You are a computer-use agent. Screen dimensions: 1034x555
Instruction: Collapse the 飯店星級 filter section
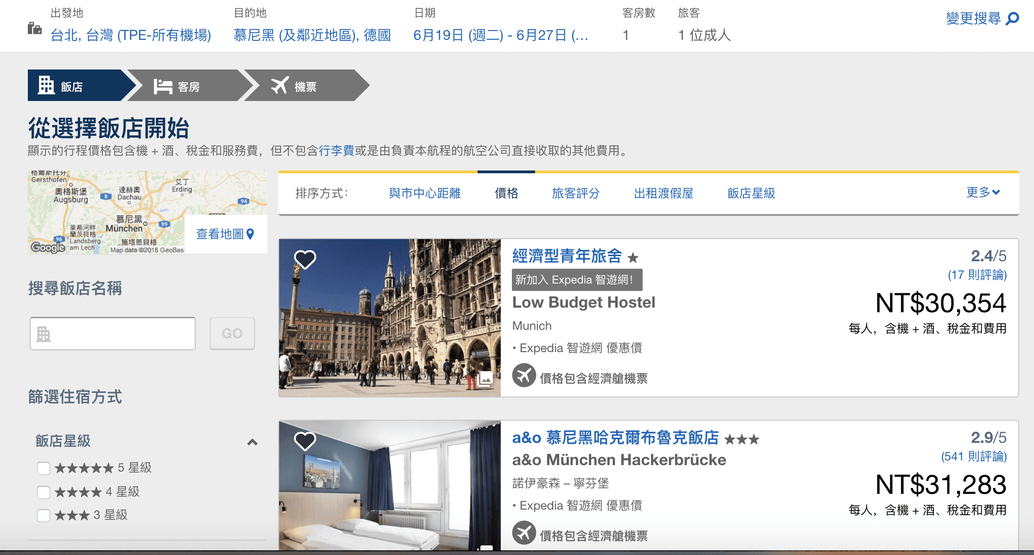(252, 442)
